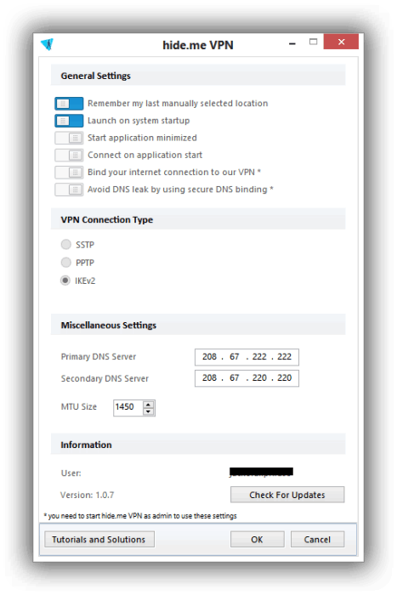
Task: Turn on Connect on application start
Action: pos(69,155)
